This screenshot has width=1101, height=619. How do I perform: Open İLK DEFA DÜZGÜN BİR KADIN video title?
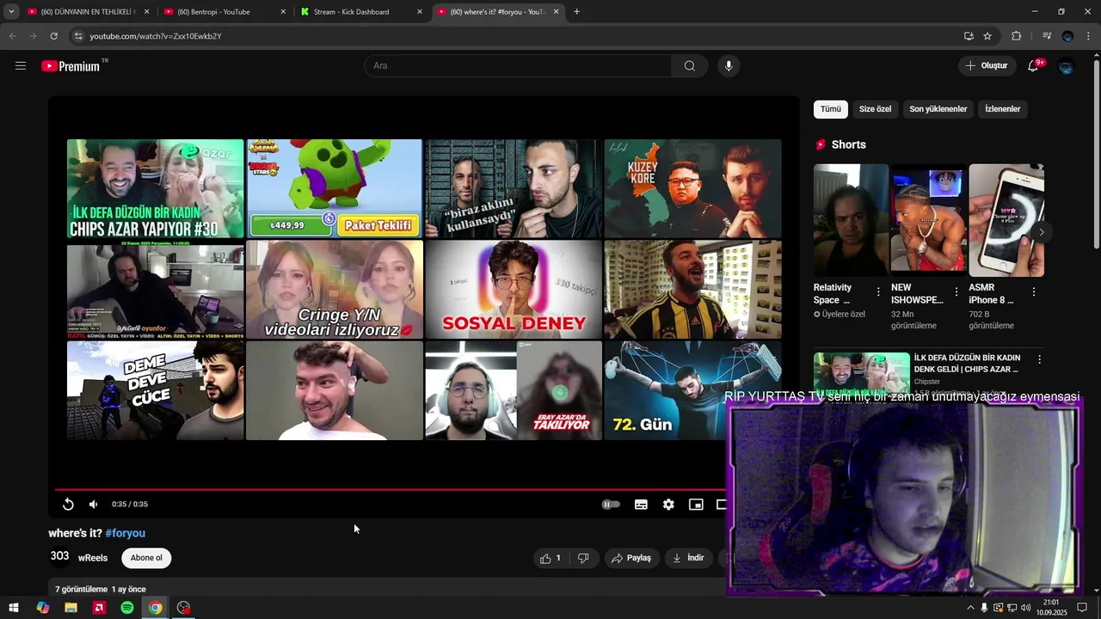pyautogui.click(x=967, y=363)
